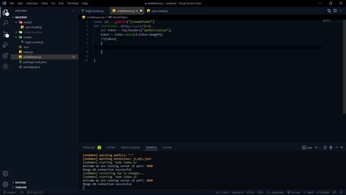Click the open changes icon in editor toolbar

point(329,11)
